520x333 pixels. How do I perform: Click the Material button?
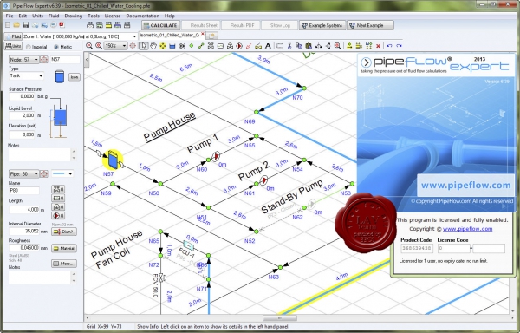pyautogui.click(x=64, y=248)
